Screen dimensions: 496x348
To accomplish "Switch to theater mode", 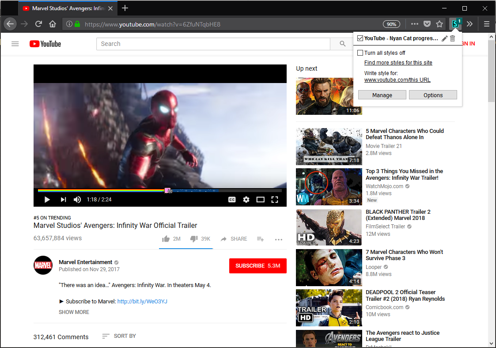I will click(260, 200).
